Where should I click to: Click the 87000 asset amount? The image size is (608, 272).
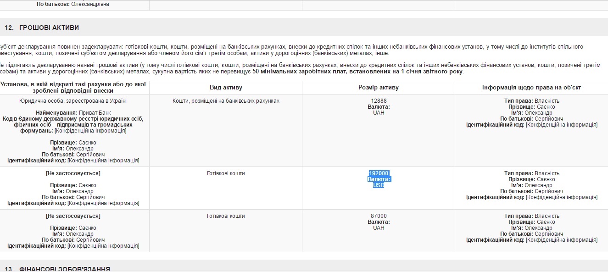pyautogui.click(x=379, y=216)
